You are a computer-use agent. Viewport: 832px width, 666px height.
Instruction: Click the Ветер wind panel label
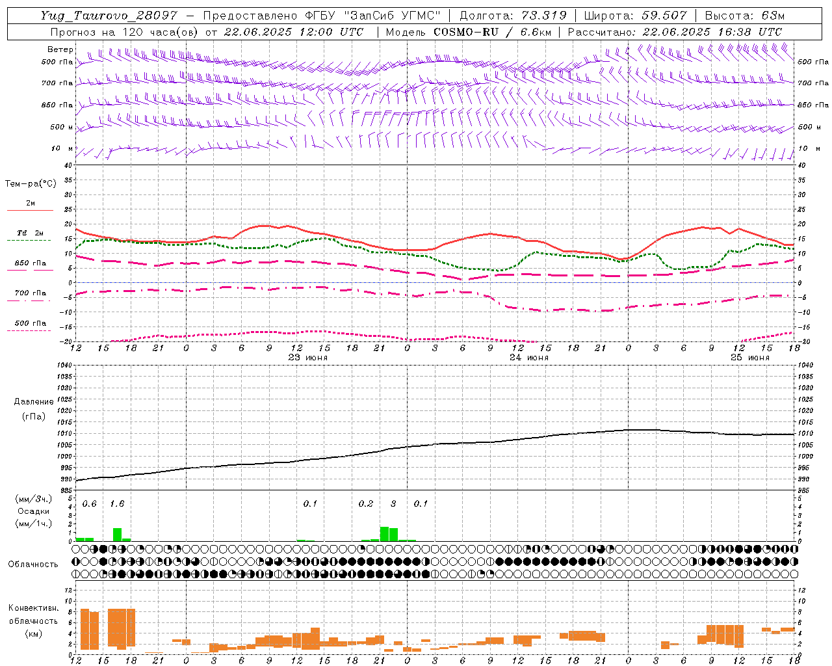(x=60, y=49)
